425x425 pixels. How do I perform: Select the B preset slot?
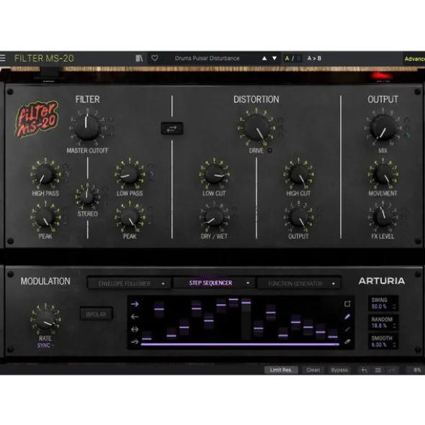pos(298,58)
